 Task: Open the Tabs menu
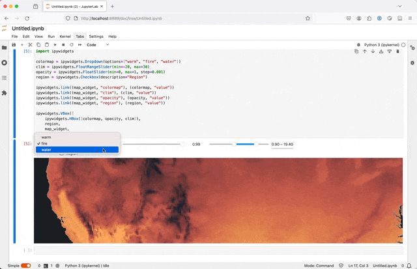[x=79, y=36]
